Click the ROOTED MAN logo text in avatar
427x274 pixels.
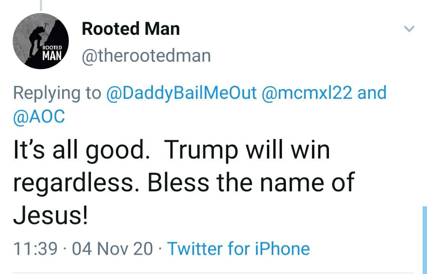[52, 53]
